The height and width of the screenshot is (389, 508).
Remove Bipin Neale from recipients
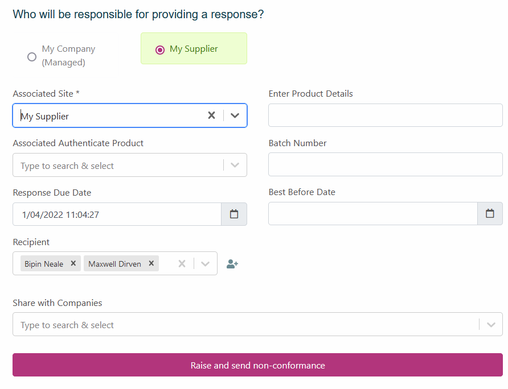[x=73, y=264]
